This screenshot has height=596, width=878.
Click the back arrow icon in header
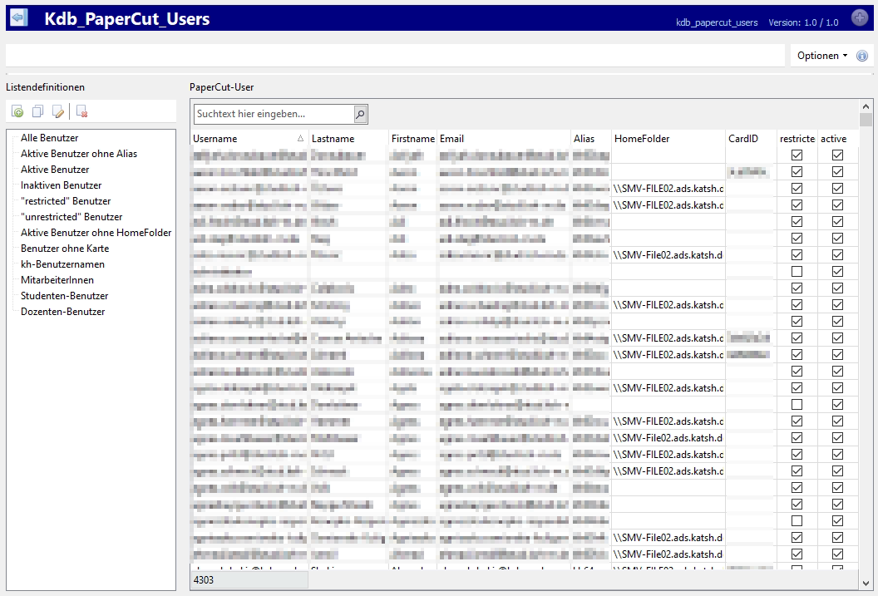(x=18, y=18)
